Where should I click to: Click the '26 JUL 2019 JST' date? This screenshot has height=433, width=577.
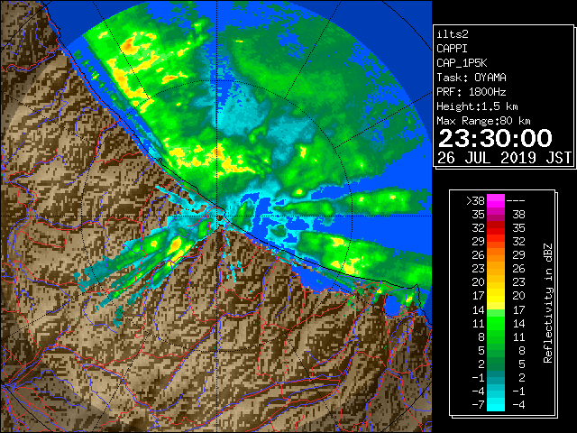pyautogui.click(x=504, y=158)
